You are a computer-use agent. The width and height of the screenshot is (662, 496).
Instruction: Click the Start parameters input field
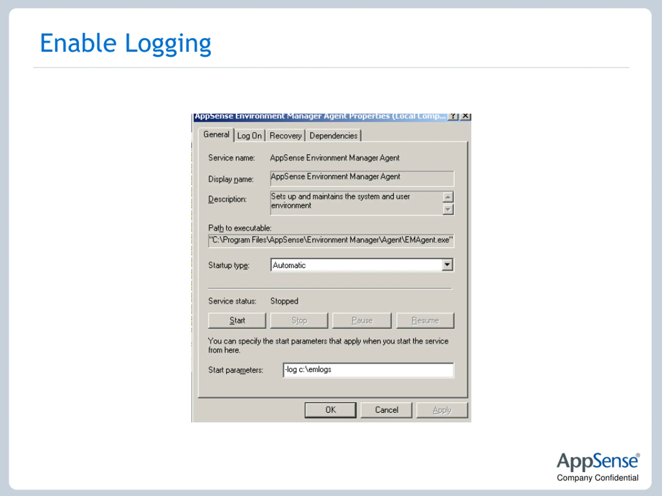click(368, 370)
